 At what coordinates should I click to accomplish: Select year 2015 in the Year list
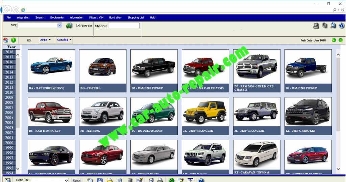click(9, 67)
